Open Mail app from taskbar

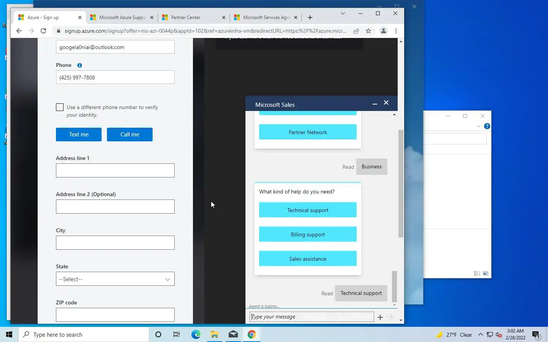(233, 334)
